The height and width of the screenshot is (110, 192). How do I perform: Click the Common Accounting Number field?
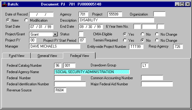pos(152,78)
